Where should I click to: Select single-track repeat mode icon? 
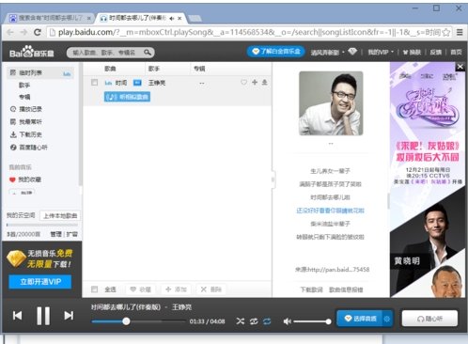pos(254,321)
